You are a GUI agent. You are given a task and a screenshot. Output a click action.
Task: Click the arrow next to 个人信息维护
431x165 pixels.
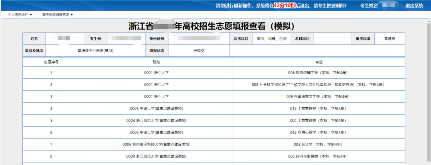(x=31, y=15)
